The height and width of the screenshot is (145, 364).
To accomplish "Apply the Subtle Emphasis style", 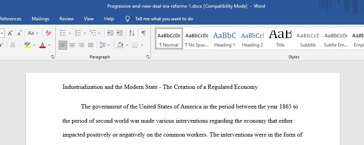I will point(336,39).
